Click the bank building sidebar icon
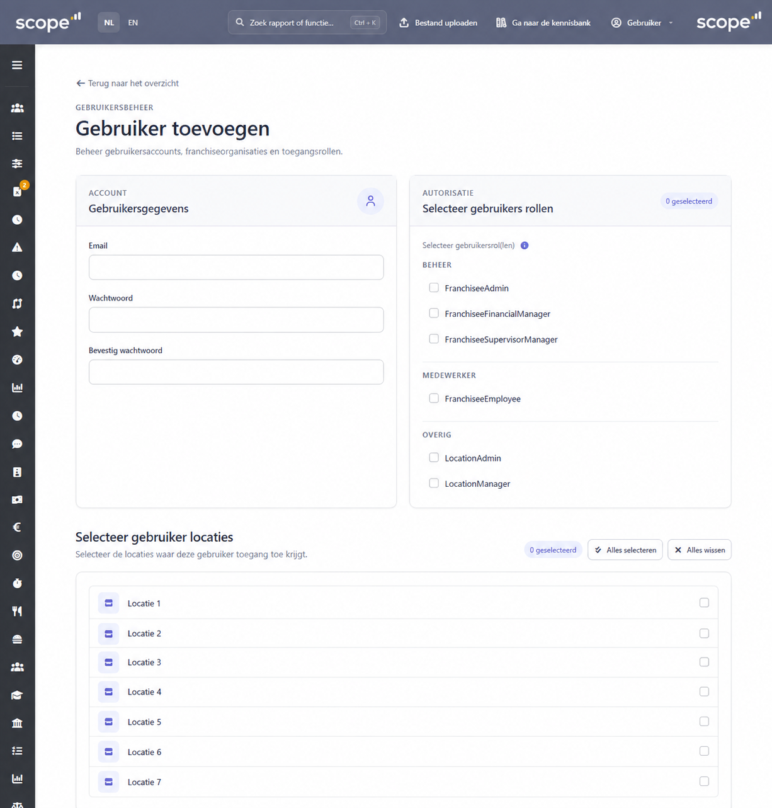 pos(17,723)
